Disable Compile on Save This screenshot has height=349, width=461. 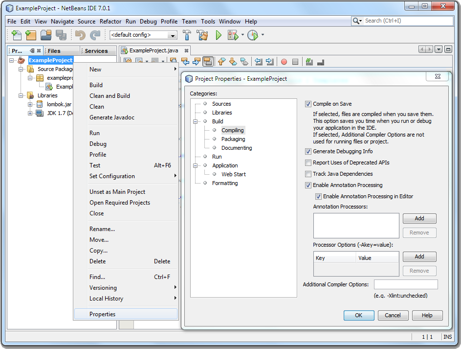(x=307, y=104)
